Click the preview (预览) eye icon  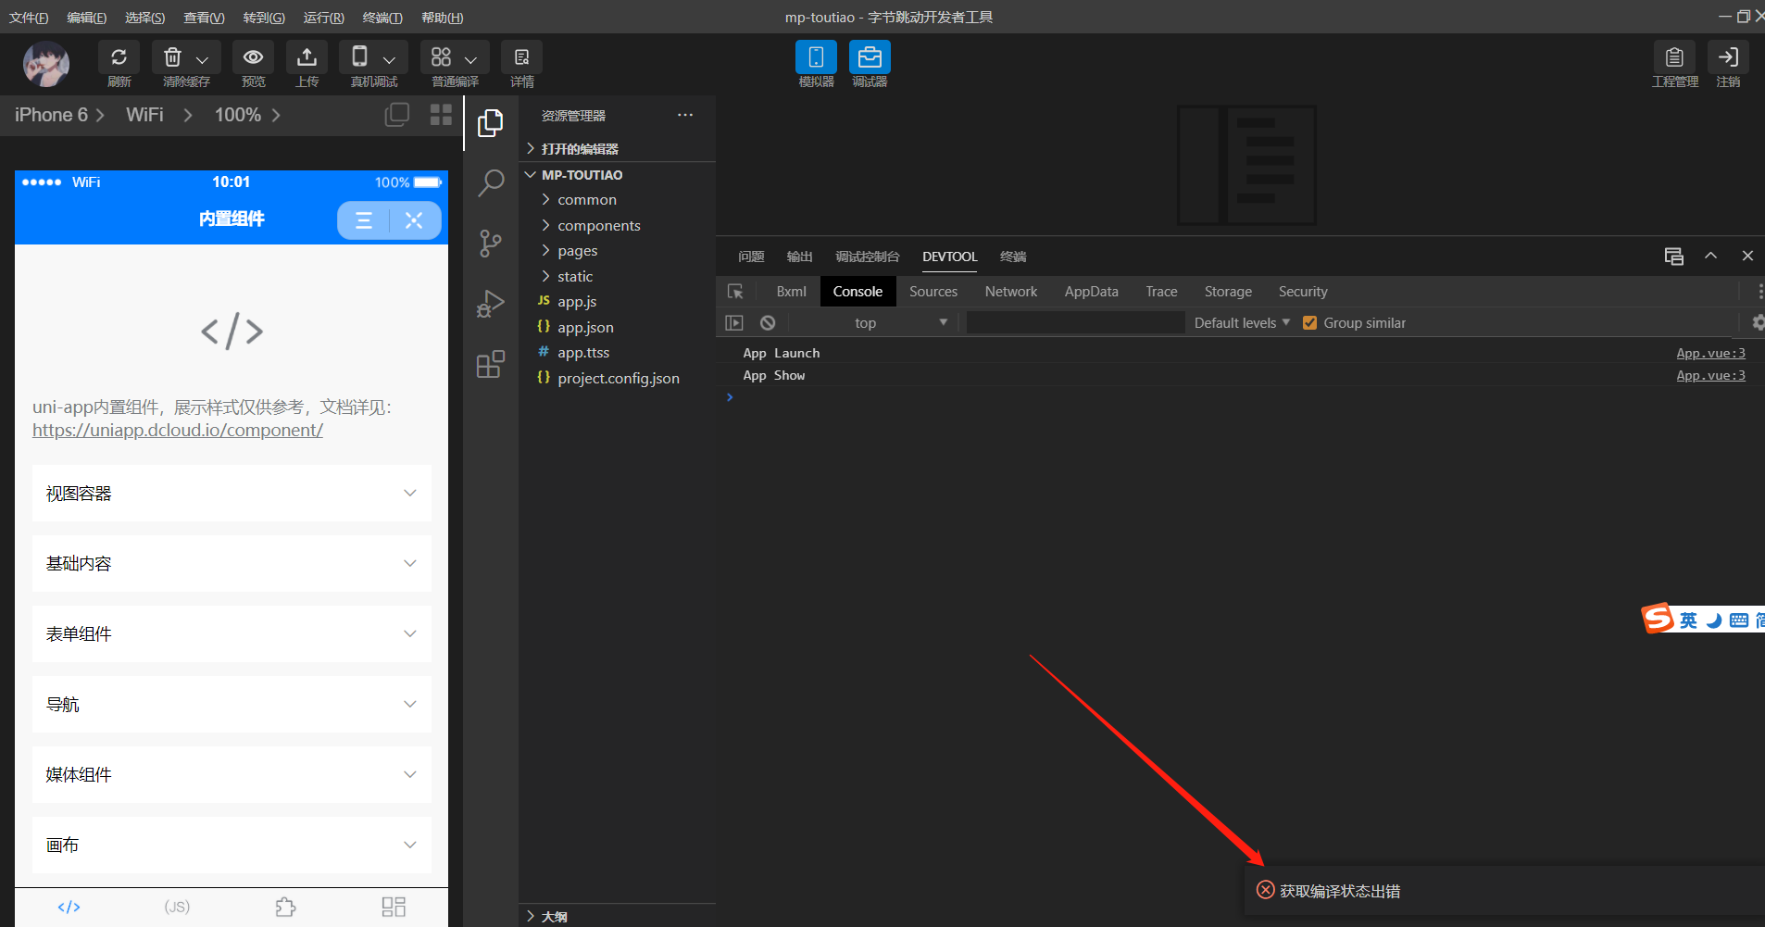253,58
